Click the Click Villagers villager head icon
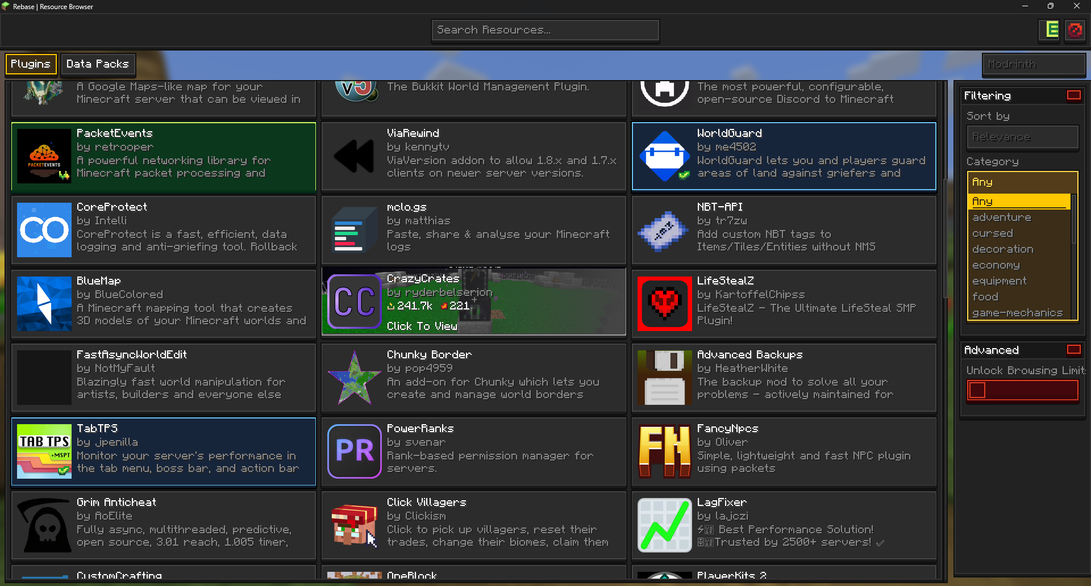1091x586 pixels. tap(355, 525)
